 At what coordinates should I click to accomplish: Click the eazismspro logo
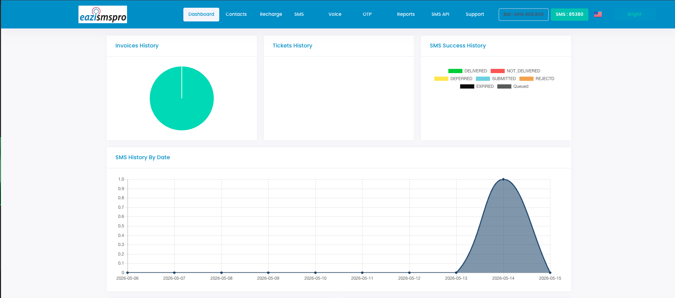click(103, 14)
